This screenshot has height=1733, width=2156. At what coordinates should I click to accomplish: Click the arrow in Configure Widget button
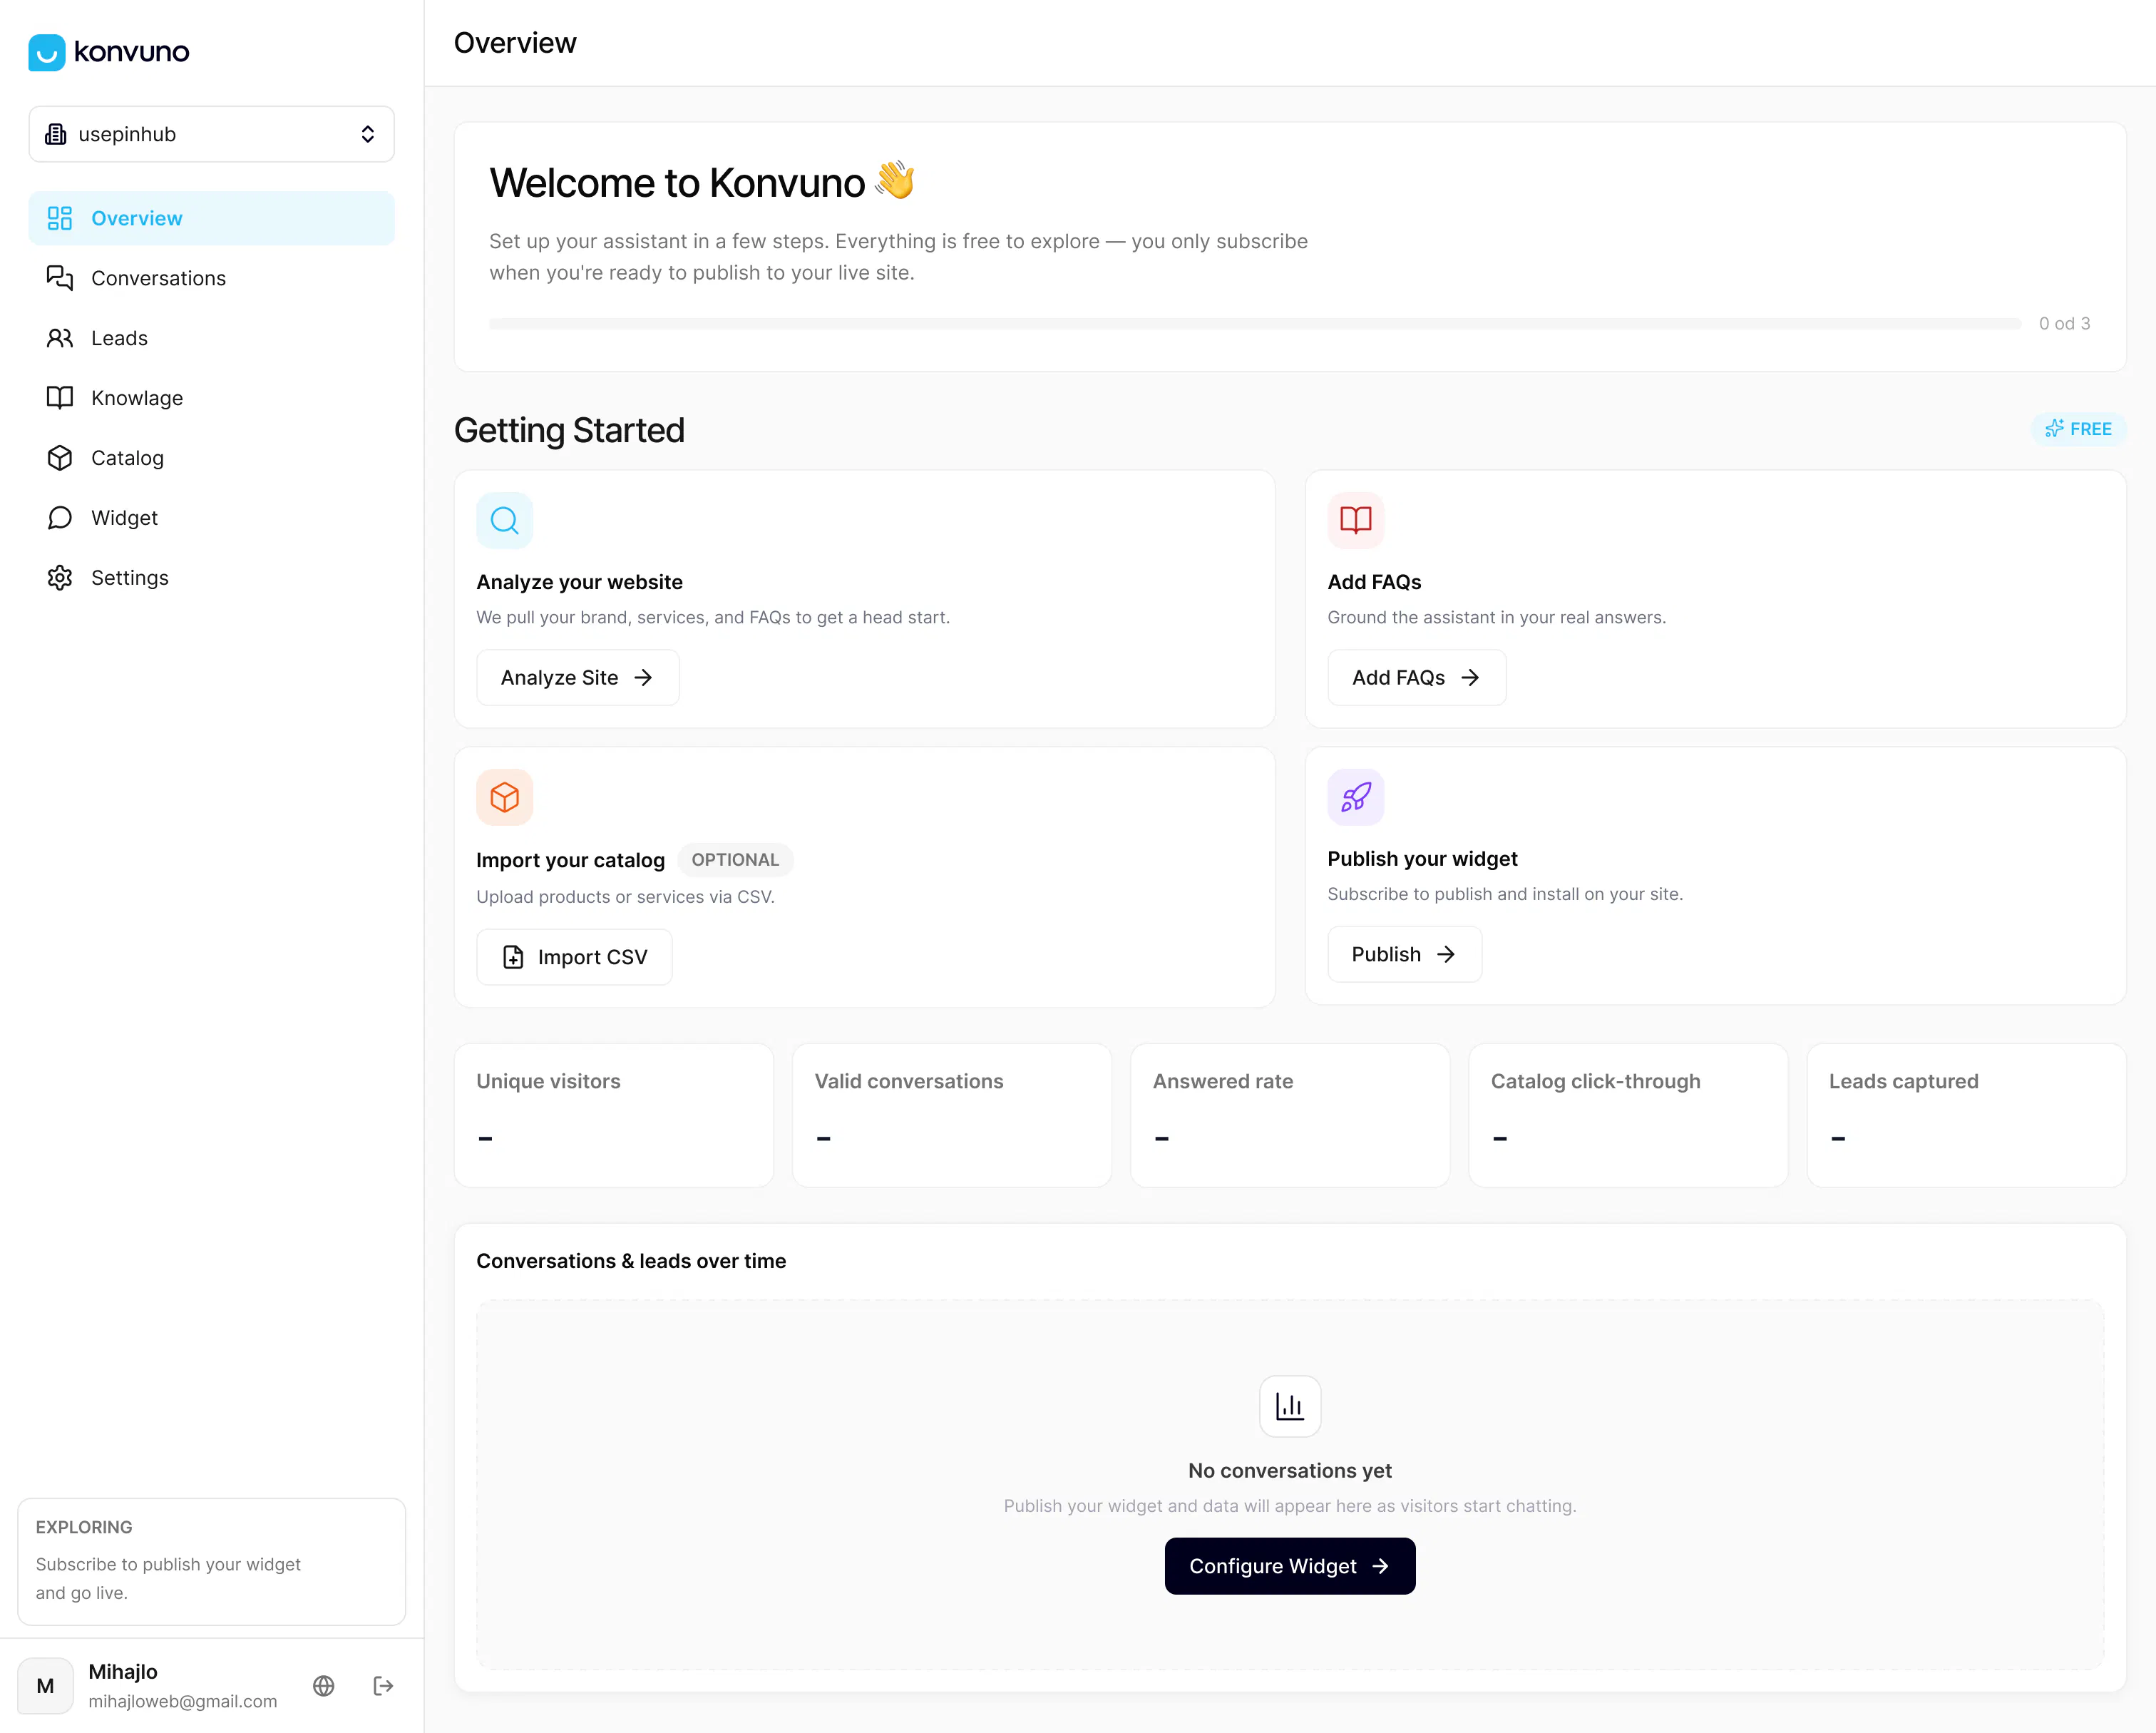point(1380,1566)
